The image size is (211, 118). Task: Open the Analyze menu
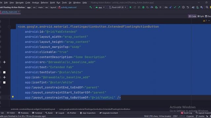35,3
